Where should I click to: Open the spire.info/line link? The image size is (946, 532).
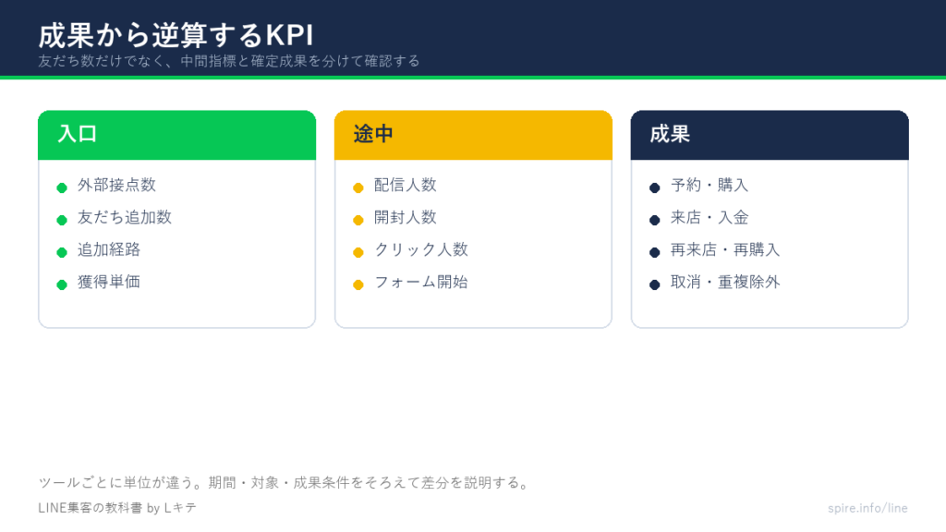point(867,508)
